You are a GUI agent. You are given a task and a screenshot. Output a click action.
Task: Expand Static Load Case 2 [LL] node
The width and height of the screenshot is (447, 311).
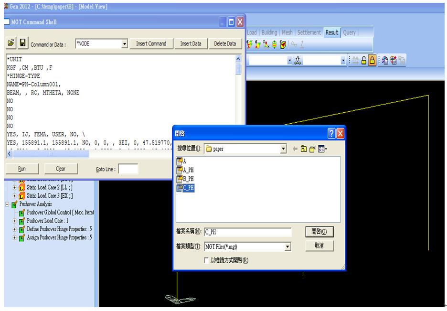14,188
